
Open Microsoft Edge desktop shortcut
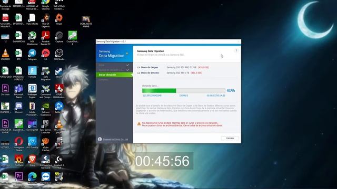32,178
